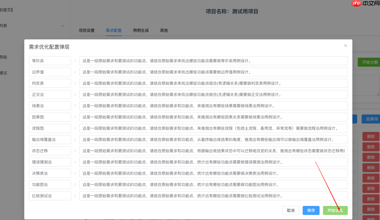The height and width of the screenshot is (220, 380).
Task: Click the 取消 button to cancel
Action: [x=291, y=210]
